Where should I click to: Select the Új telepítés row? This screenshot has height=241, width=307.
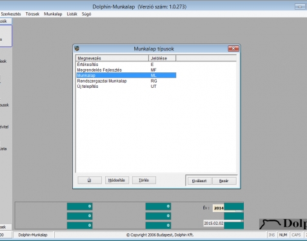pyautogui.click(x=126, y=87)
